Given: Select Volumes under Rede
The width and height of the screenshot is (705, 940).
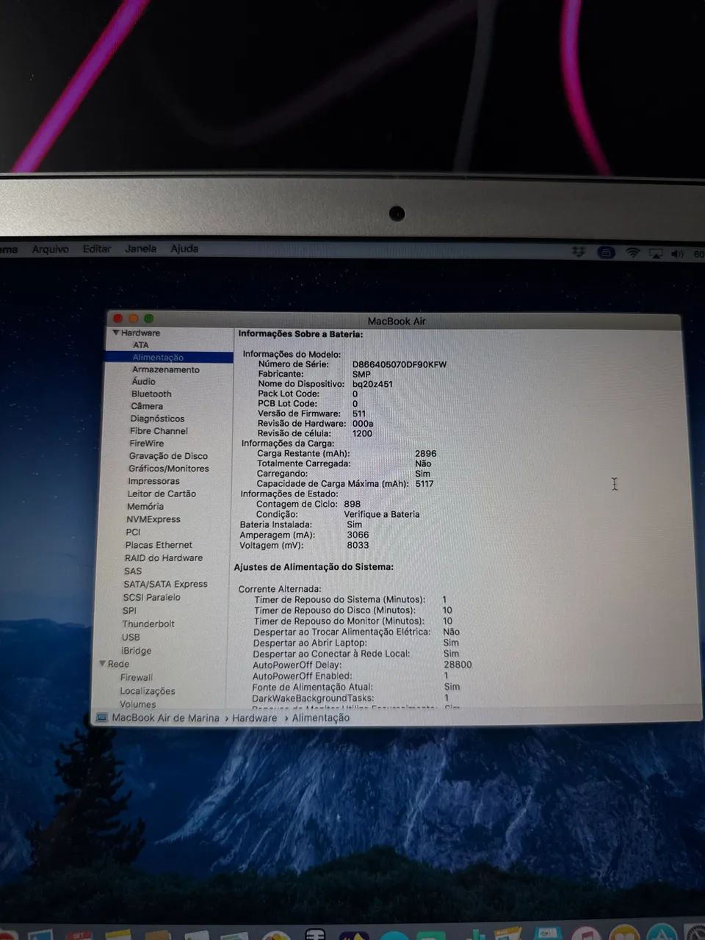Looking at the screenshot, I should 138,704.
